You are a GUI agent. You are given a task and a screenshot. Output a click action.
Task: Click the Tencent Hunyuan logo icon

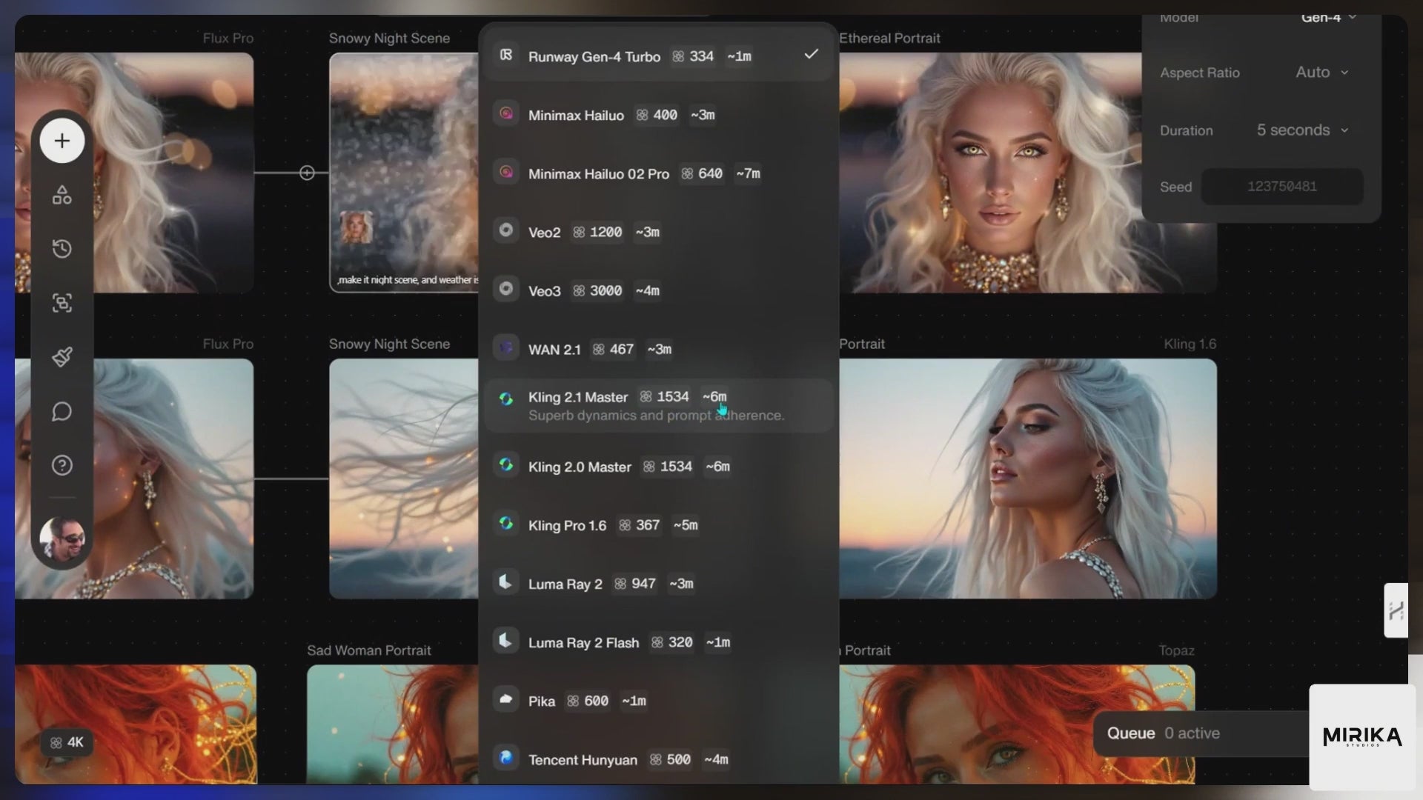click(x=506, y=758)
